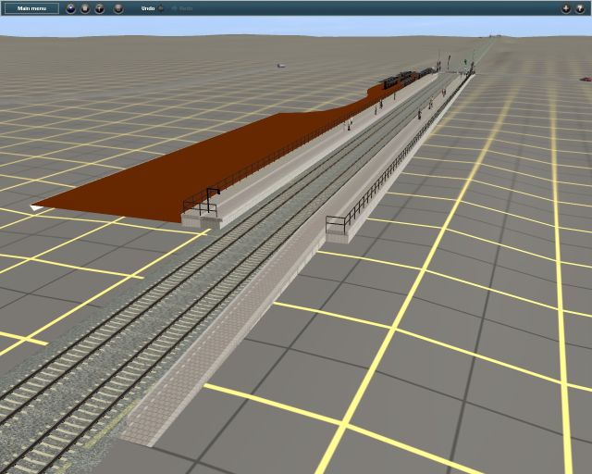The height and width of the screenshot is (474, 592).
Task: Click the third round icon after Main menu
Action: pos(100,8)
